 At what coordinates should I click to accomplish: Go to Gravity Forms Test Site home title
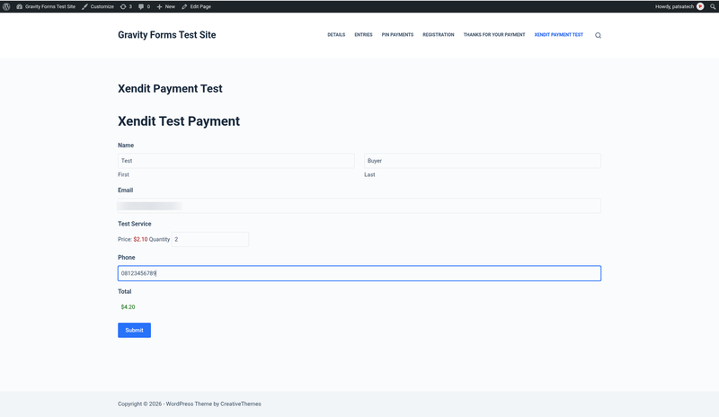[167, 35]
